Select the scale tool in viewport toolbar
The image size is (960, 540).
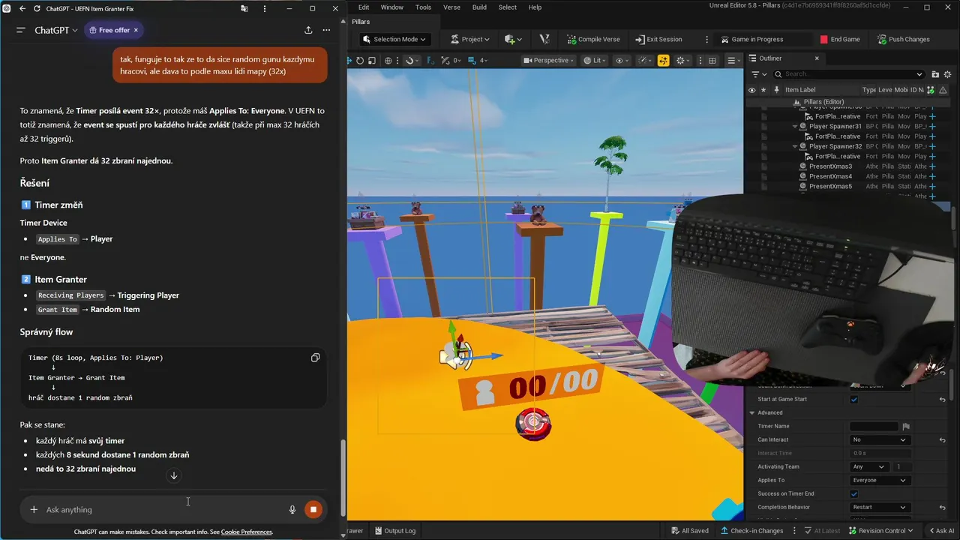371,60
